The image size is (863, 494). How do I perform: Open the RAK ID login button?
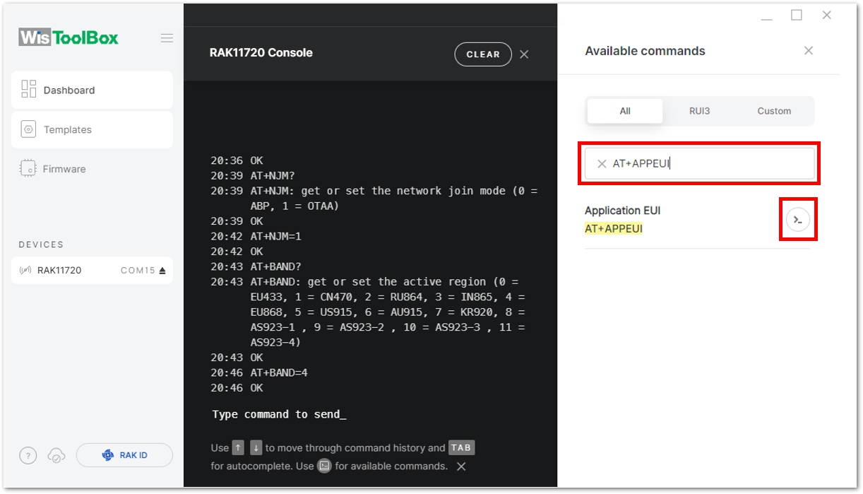[x=124, y=455]
